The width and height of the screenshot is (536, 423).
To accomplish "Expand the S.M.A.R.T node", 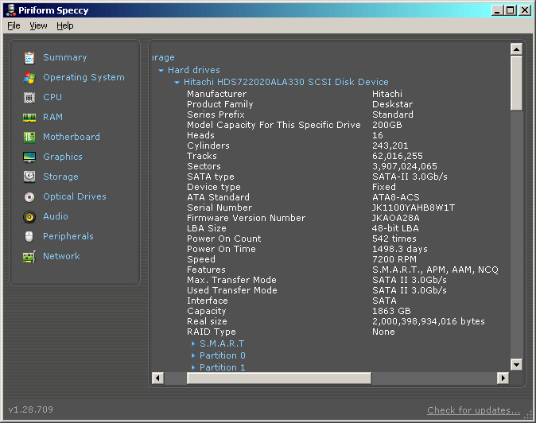I will click(193, 343).
